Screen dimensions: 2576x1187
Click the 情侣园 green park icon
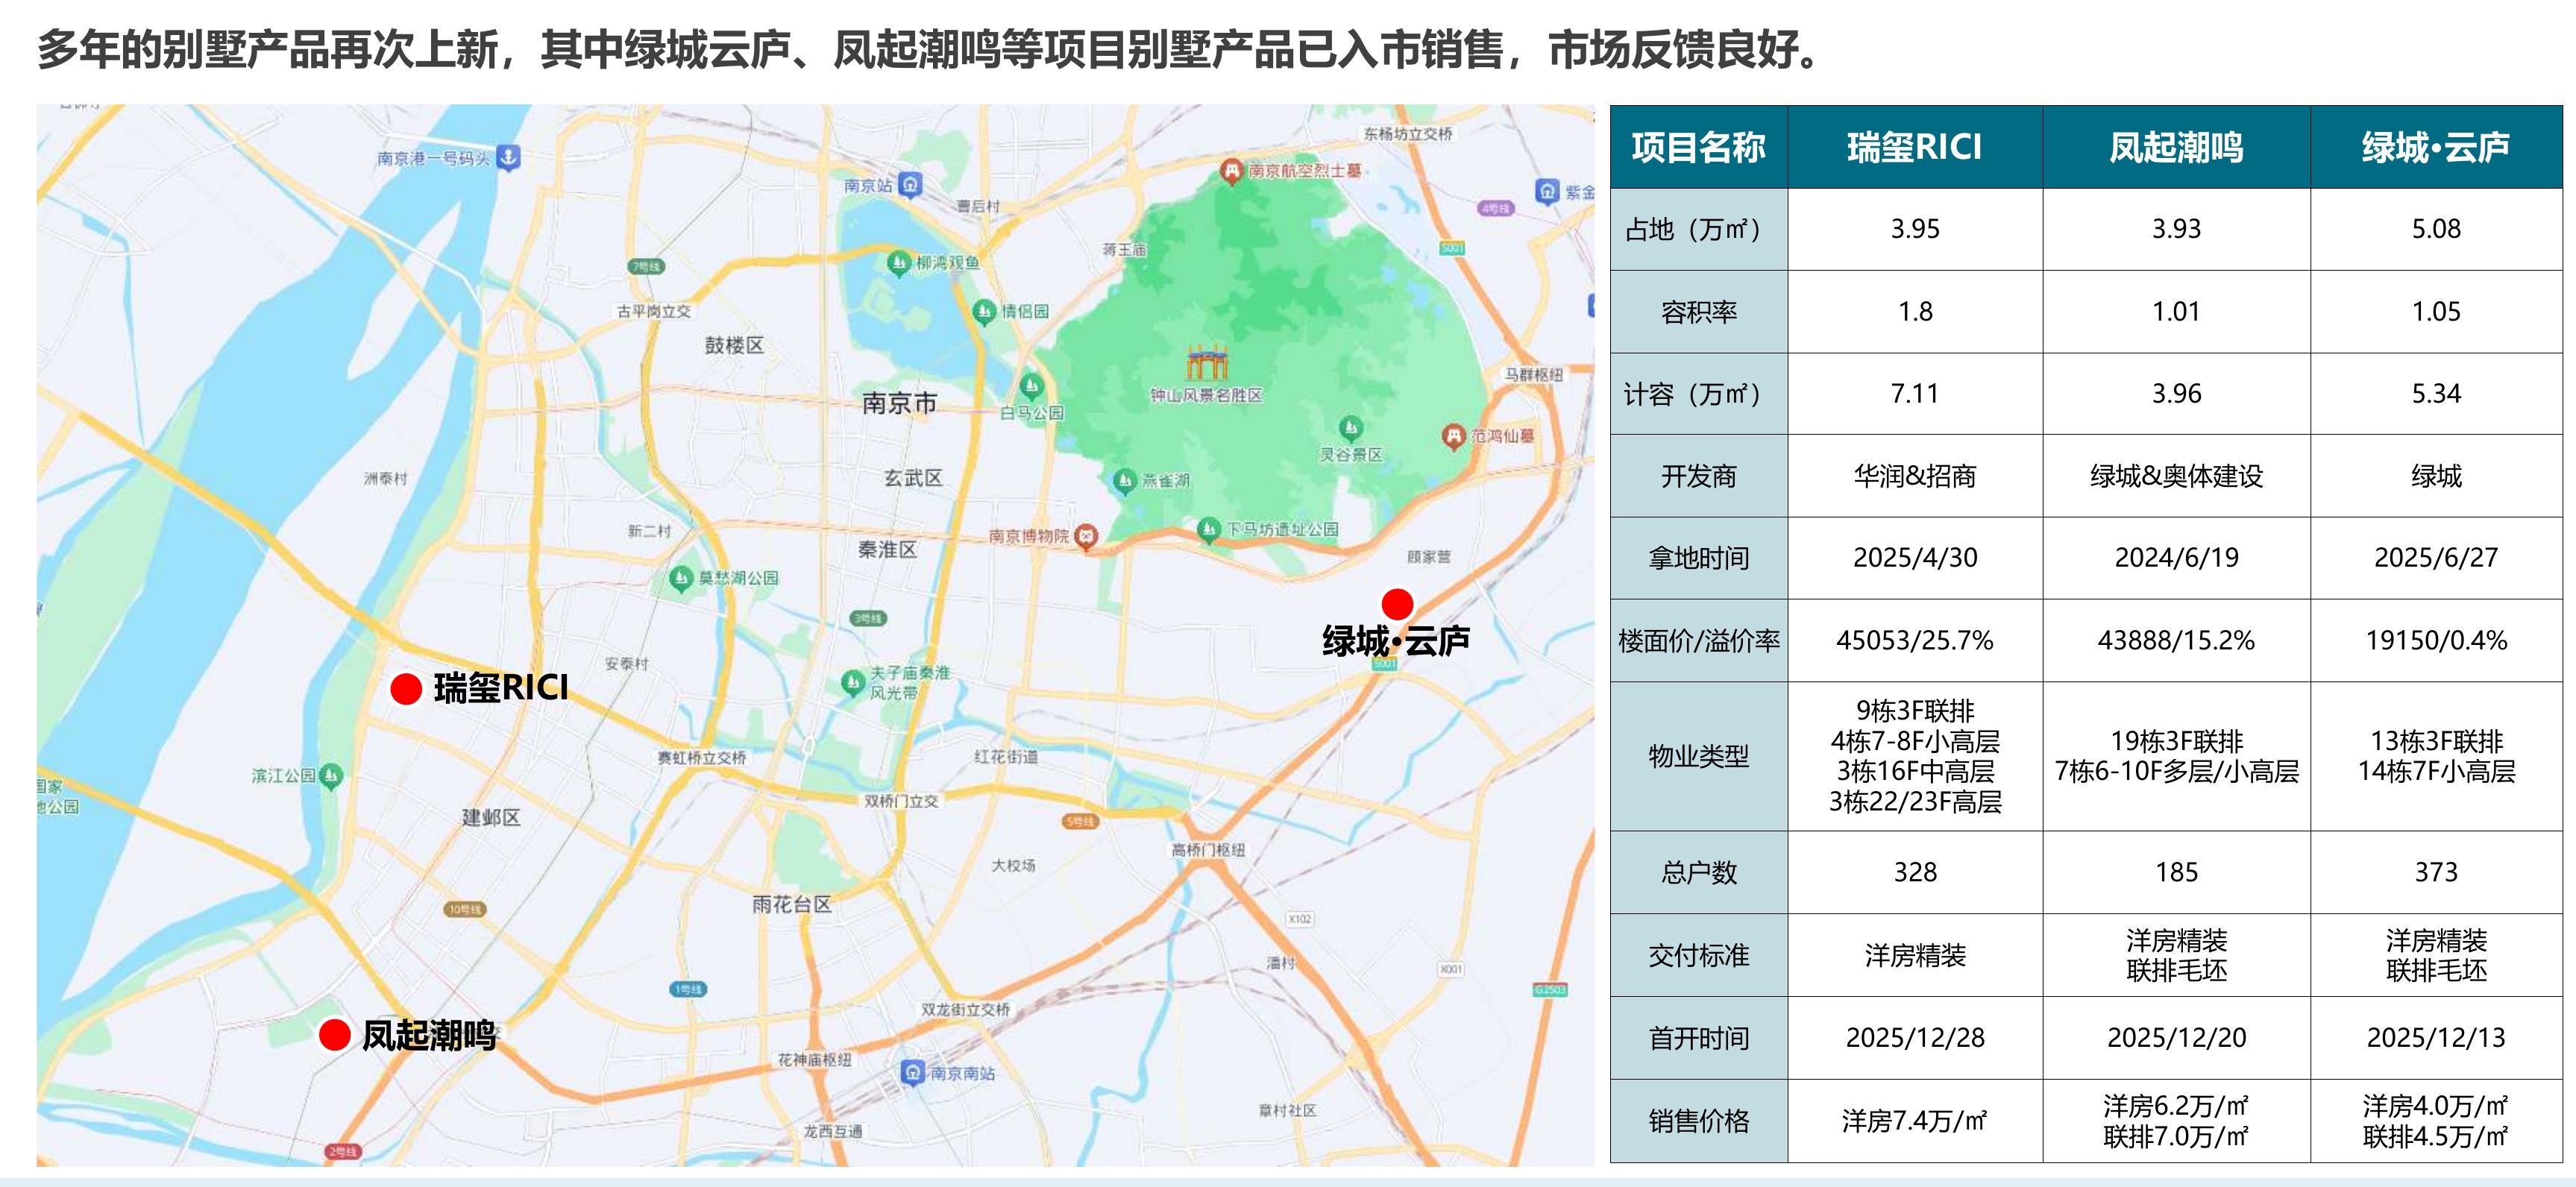click(984, 311)
